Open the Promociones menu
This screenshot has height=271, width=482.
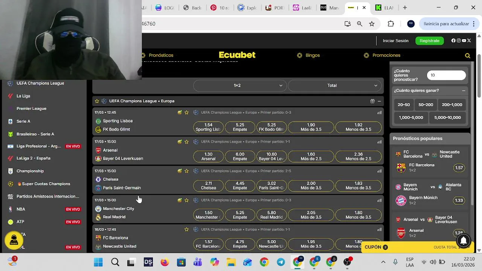pos(382,55)
